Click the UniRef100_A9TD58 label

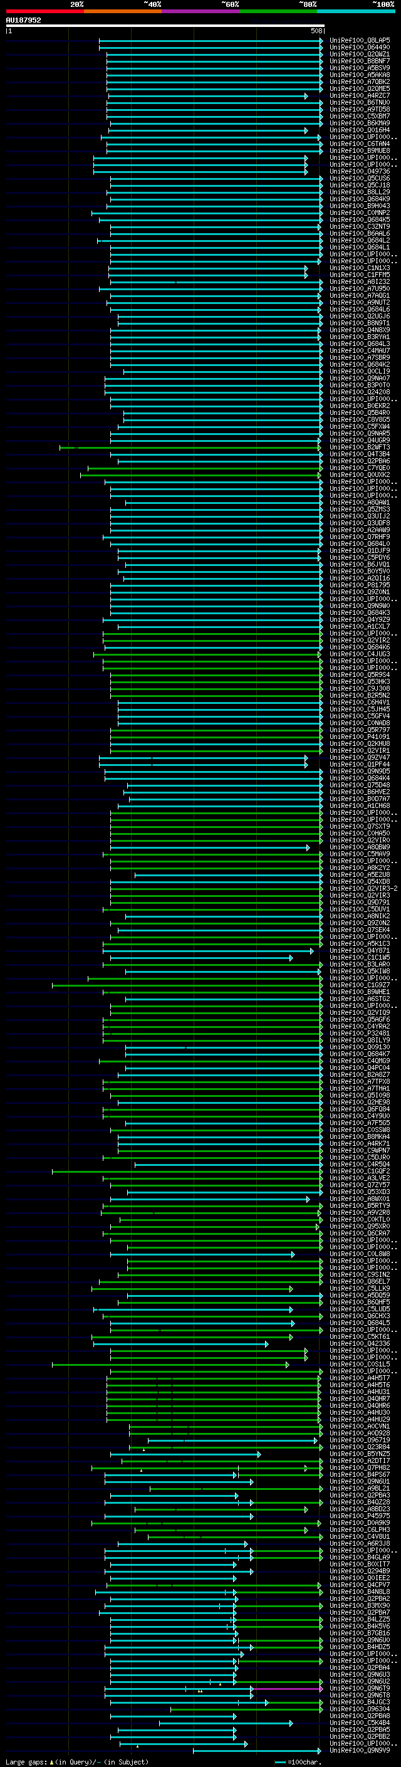[x=360, y=110]
